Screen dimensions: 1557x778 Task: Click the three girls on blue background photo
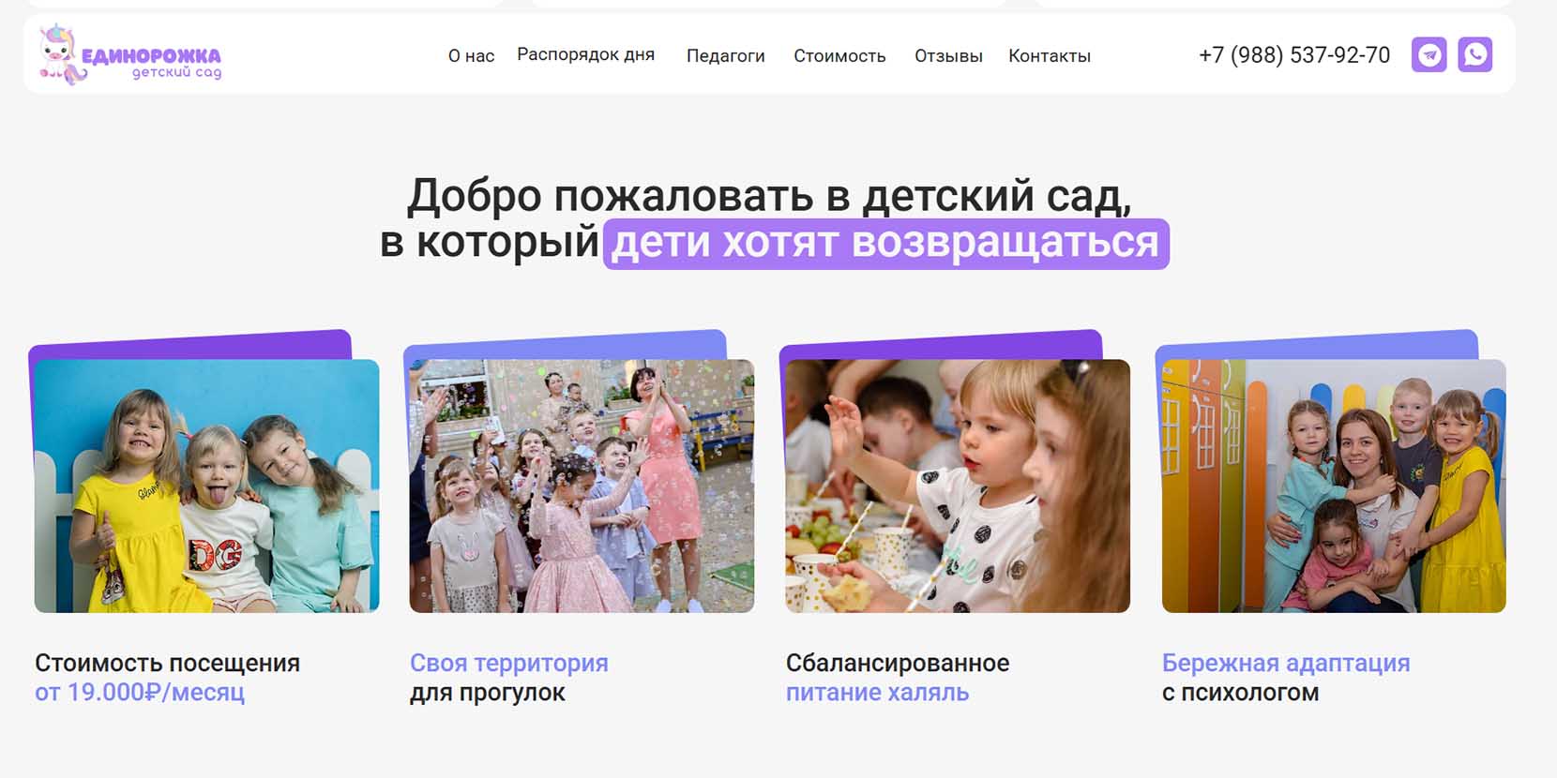tap(207, 486)
